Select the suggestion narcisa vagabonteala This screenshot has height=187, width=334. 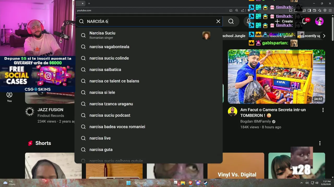[x=148, y=47]
